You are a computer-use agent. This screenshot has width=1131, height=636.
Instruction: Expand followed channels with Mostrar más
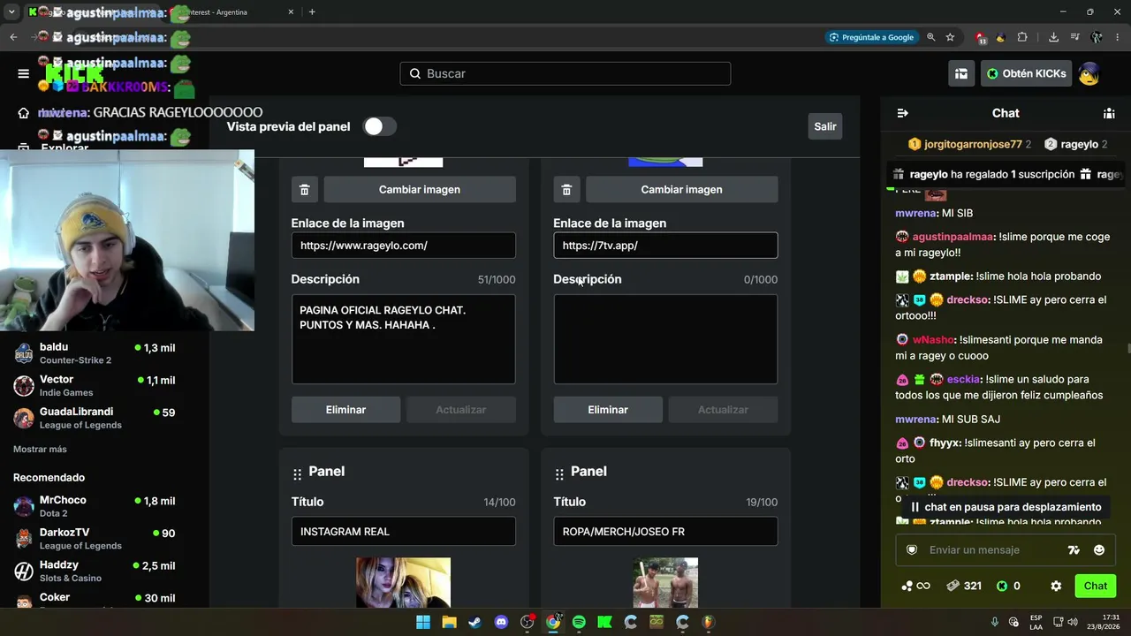tap(40, 449)
